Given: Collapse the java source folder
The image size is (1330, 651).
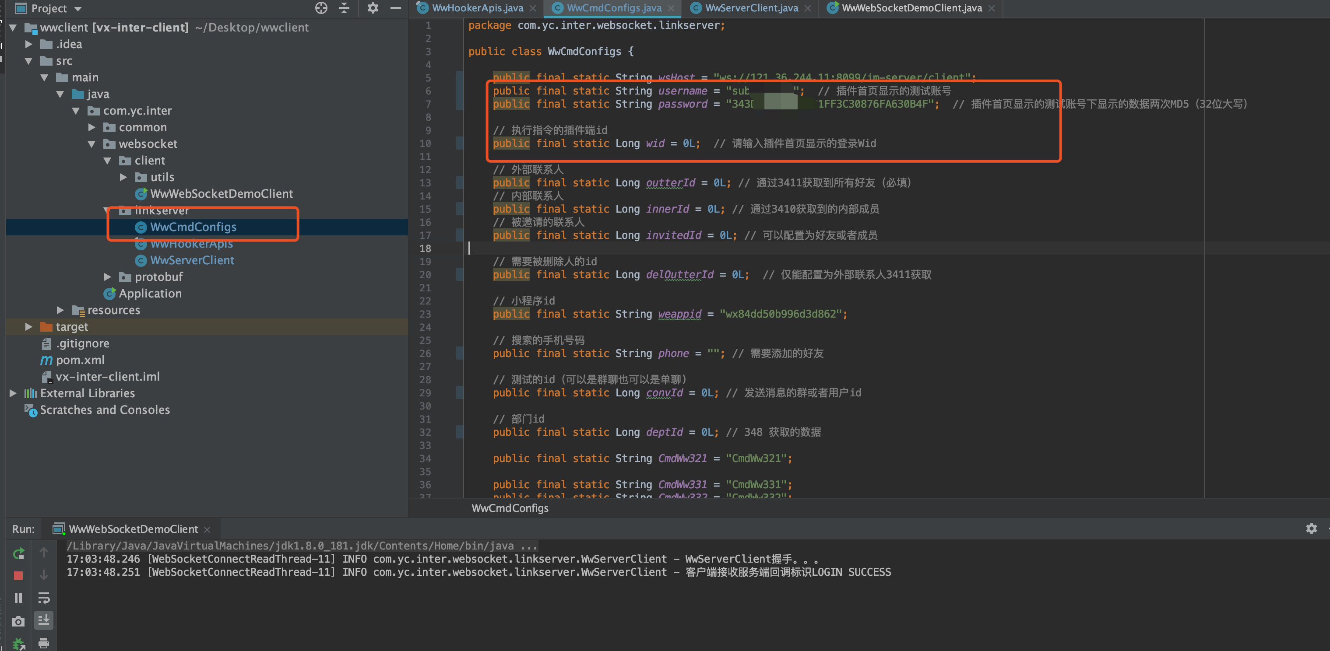Looking at the screenshot, I should [x=61, y=94].
